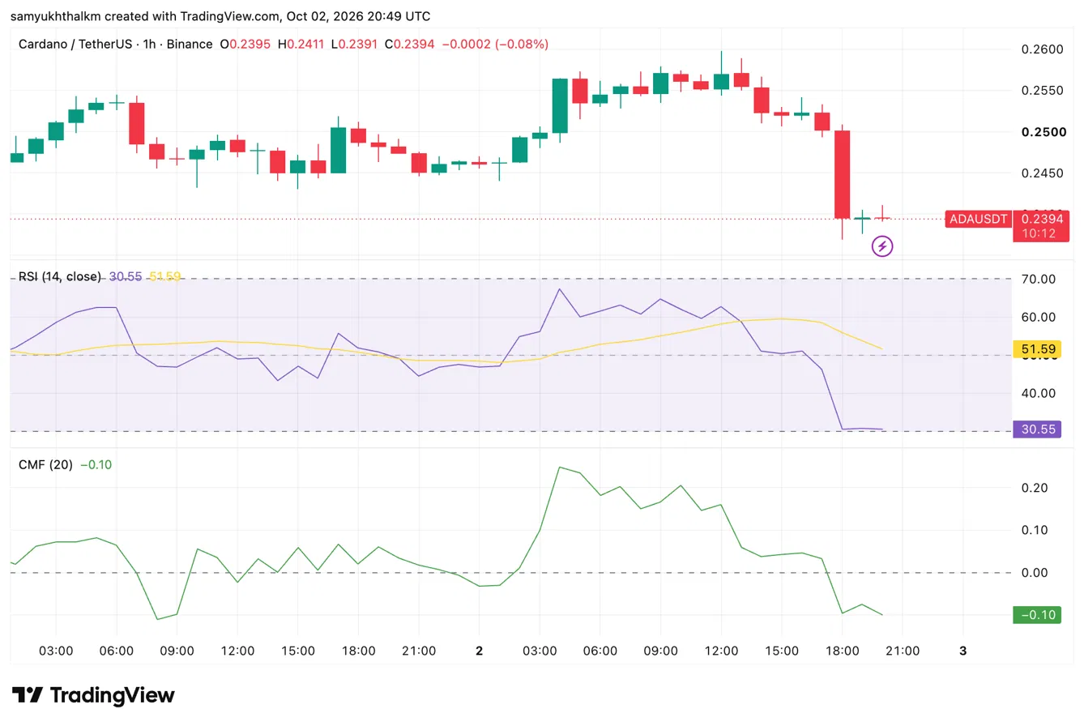The image size is (1084, 726).
Task: Select the tallest red candle near 0.2500
Action: click(x=843, y=174)
